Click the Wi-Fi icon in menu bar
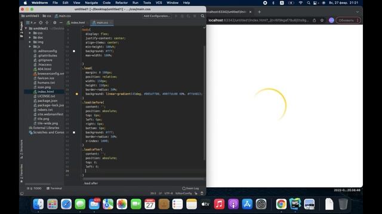Image resolution: width=382 pixels, height=214 pixels. (x=301, y=3)
